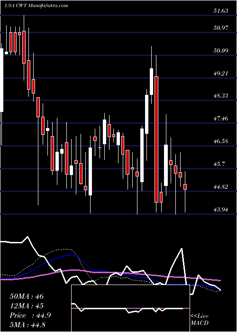Image resolution: width=237 pixels, height=332 pixels.
Task: Click the tall red candlestick falling from 49.21
Action: pyautogui.click(x=156, y=139)
